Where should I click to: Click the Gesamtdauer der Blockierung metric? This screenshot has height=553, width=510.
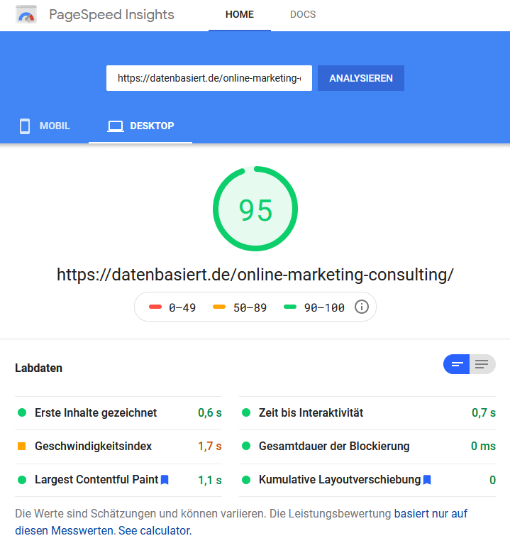[x=367, y=446]
